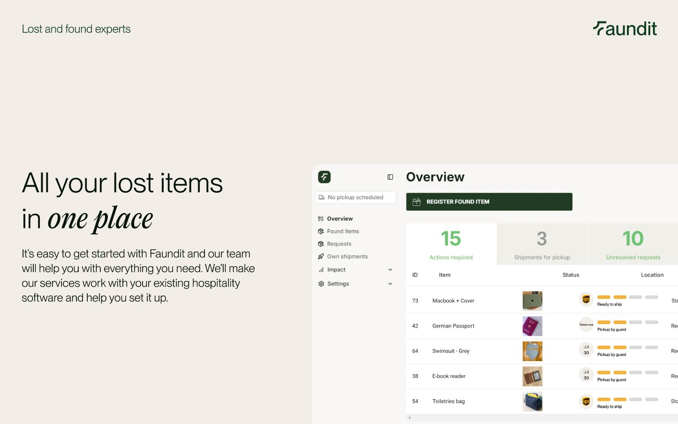Image resolution: width=678 pixels, height=424 pixels.
Task: Open the Macbook + Cover thumbnail
Action: (533, 301)
